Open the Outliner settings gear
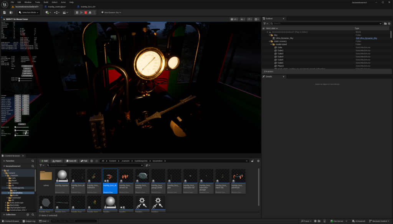Image resolution: width=393 pixels, height=224 pixels. tap(390, 23)
